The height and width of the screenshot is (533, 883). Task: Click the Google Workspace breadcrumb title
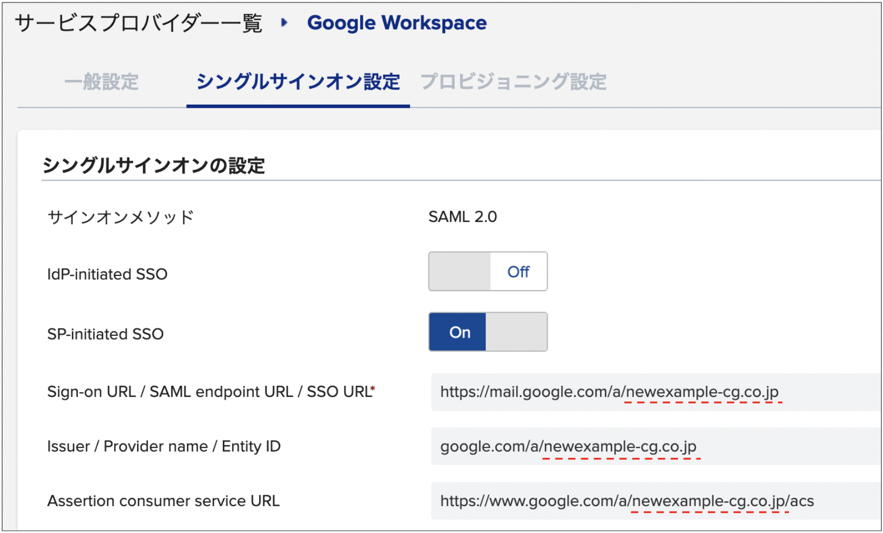coord(397,23)
